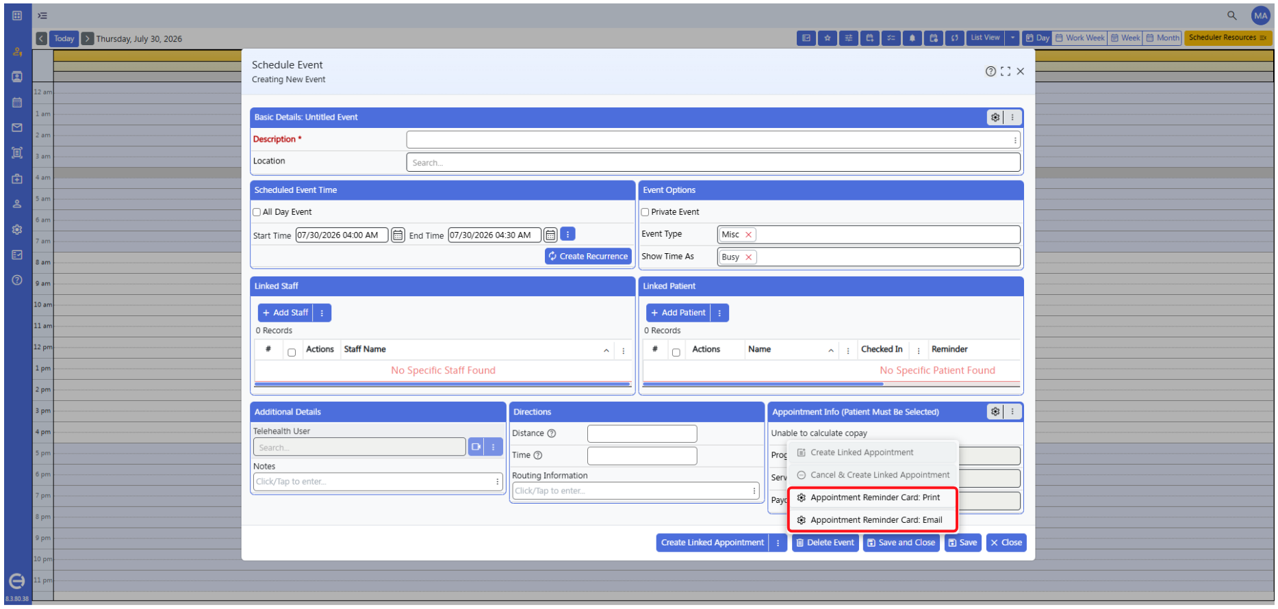This screenshot has height=609, width=1278.
Task: Click the Location search field
Action: (x=713, y=163)
